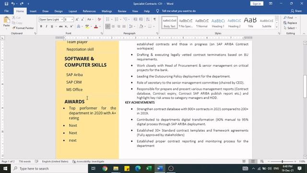
Task: Click the Share button
Action: pos(296,11)
